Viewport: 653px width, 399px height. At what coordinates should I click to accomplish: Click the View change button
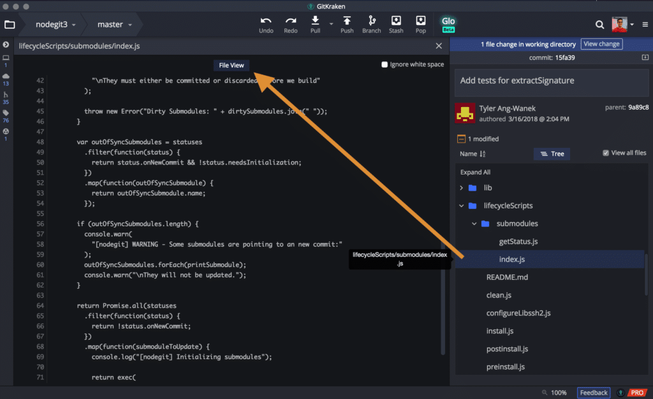click(601, 44)
